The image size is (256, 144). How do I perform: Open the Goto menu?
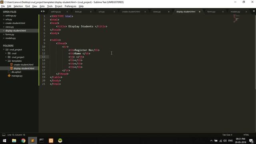(42, 6)
